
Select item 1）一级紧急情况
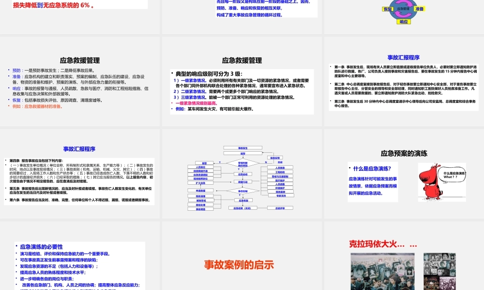pos(241,83)
